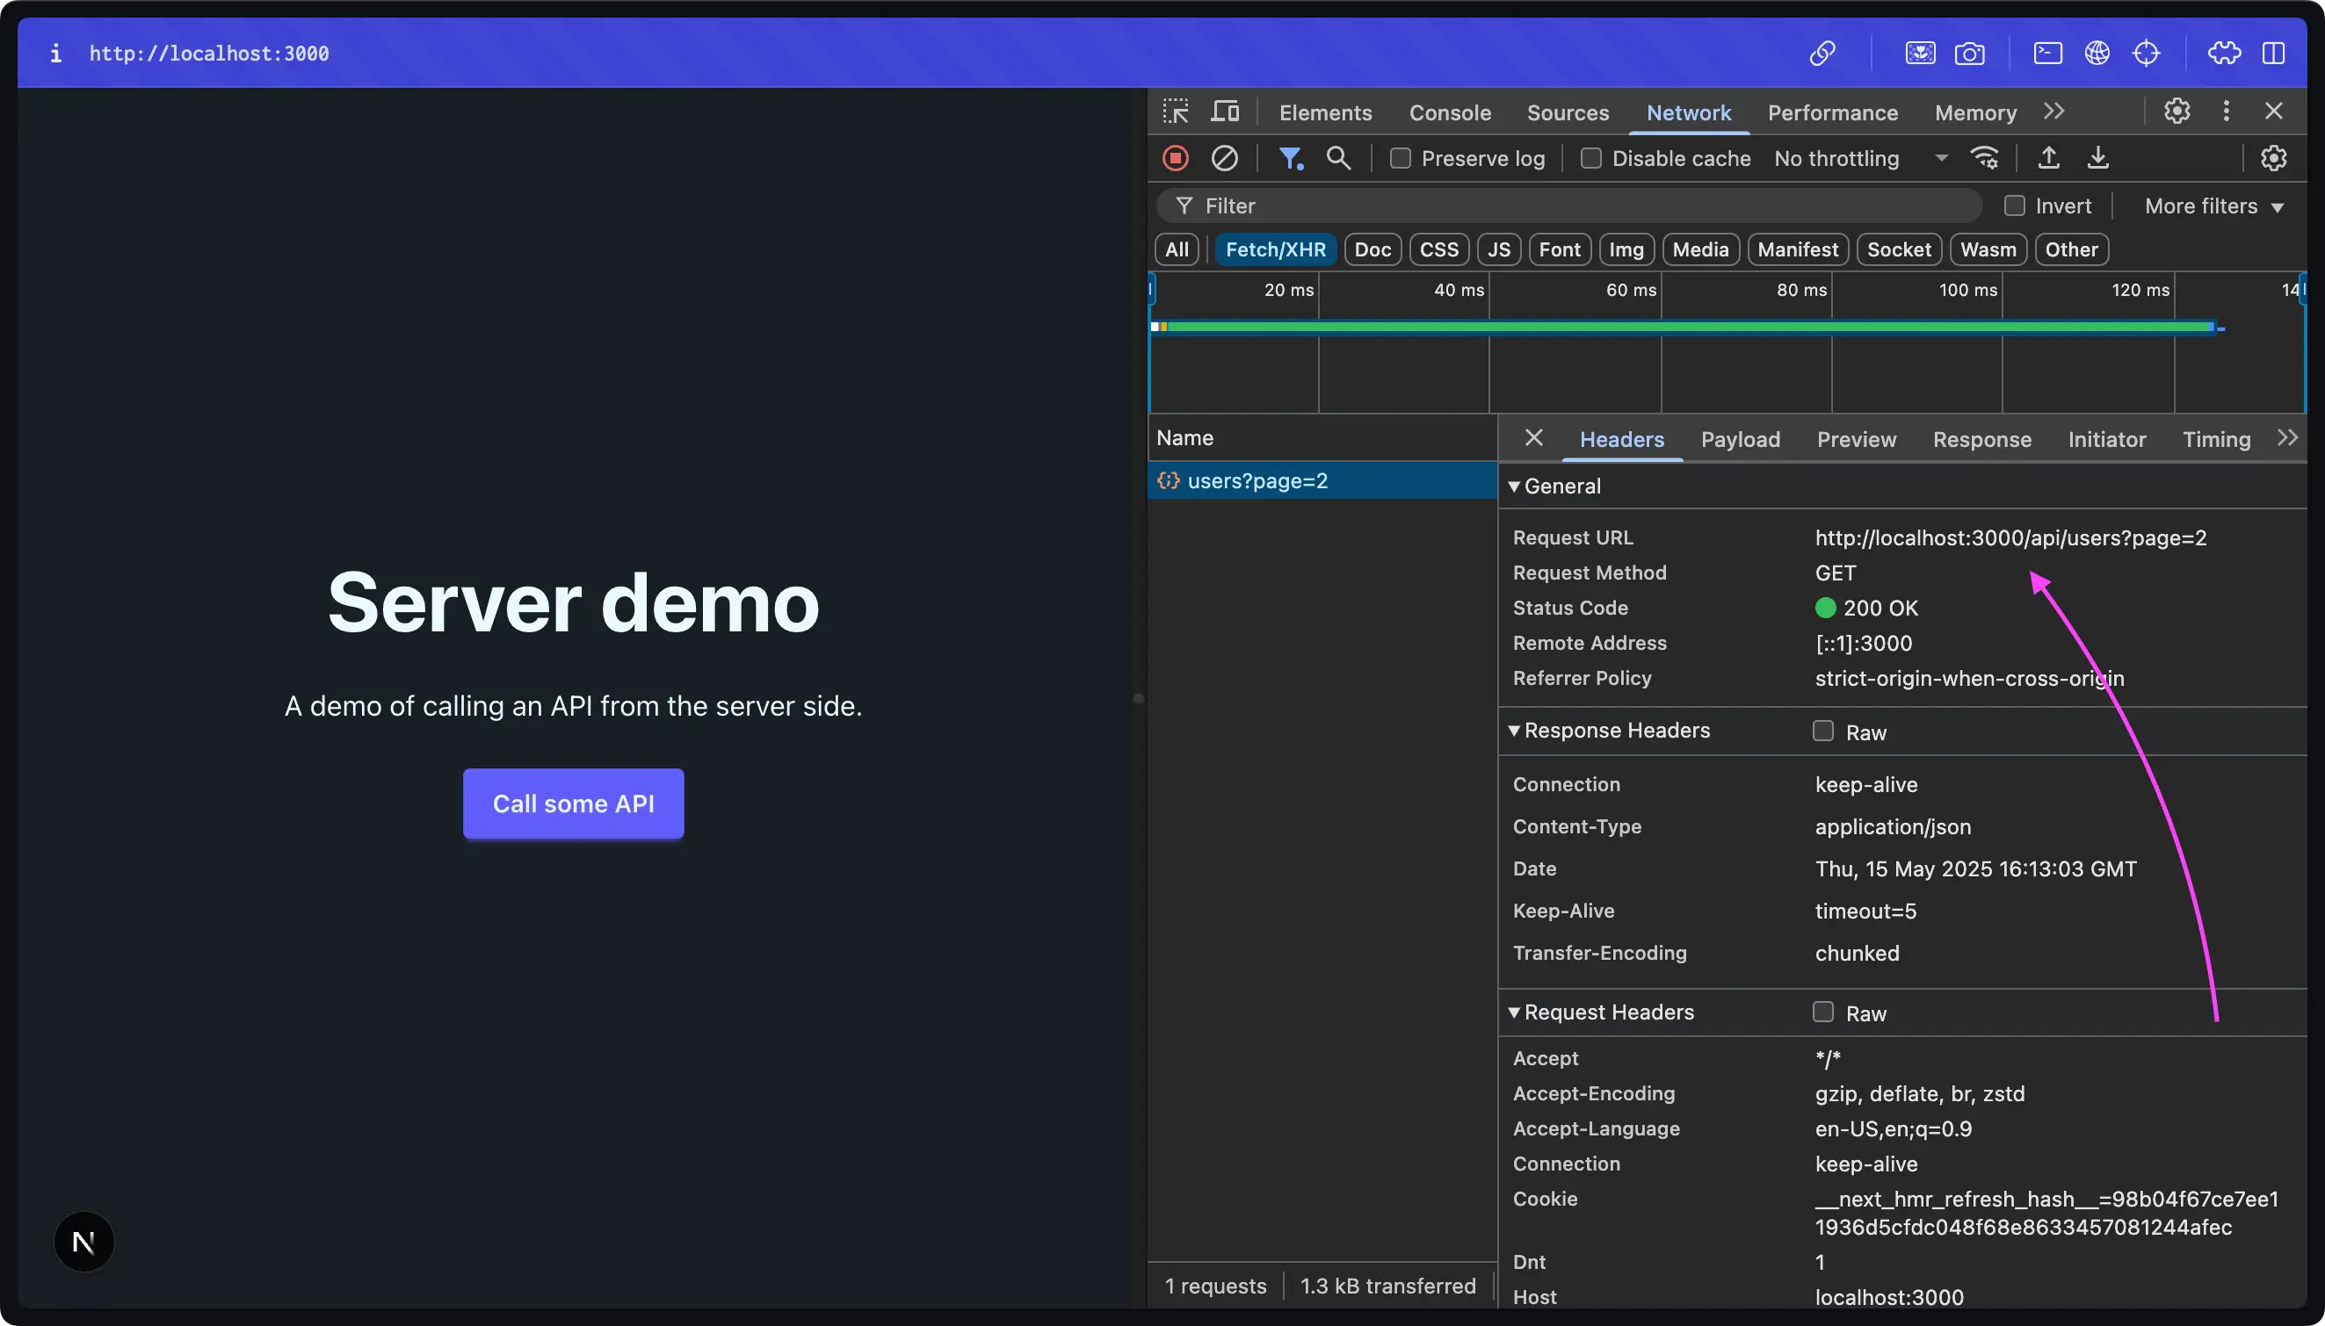The image size is (2325, 1326).
Task: Toggle the Fetch/XHR filter chip
Action: pyautogui.click(x=1276, y=249)
